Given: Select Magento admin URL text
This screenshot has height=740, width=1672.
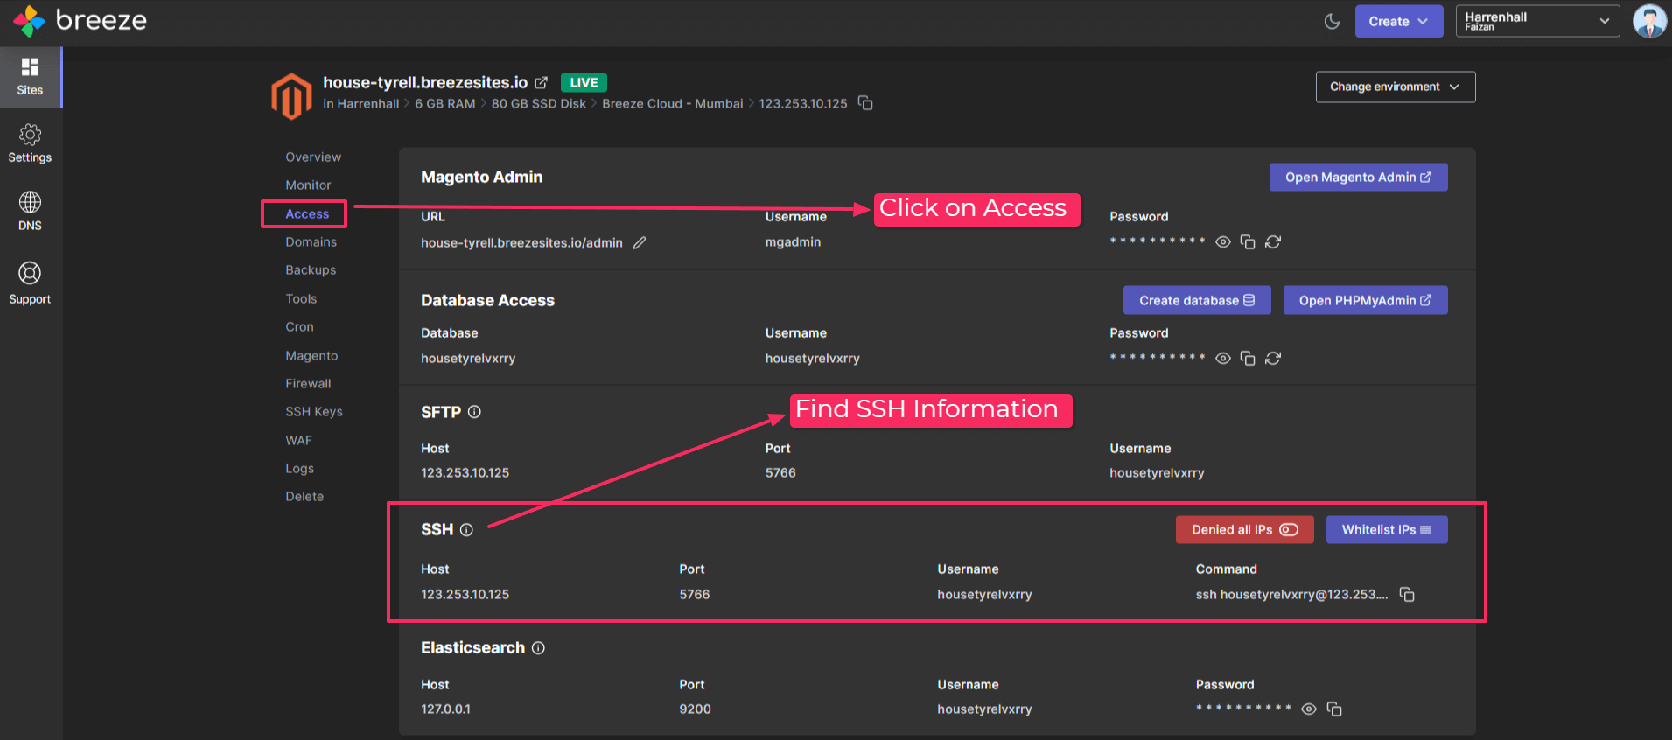Looking at the screenshot, I should pos(521,243).
